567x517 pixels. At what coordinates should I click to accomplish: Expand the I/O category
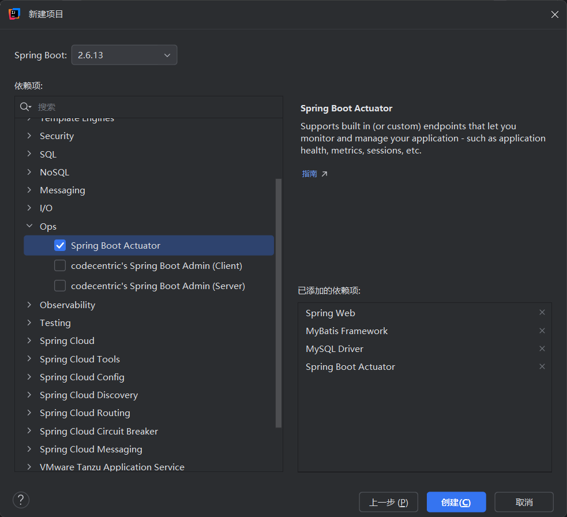click(29, 208)
